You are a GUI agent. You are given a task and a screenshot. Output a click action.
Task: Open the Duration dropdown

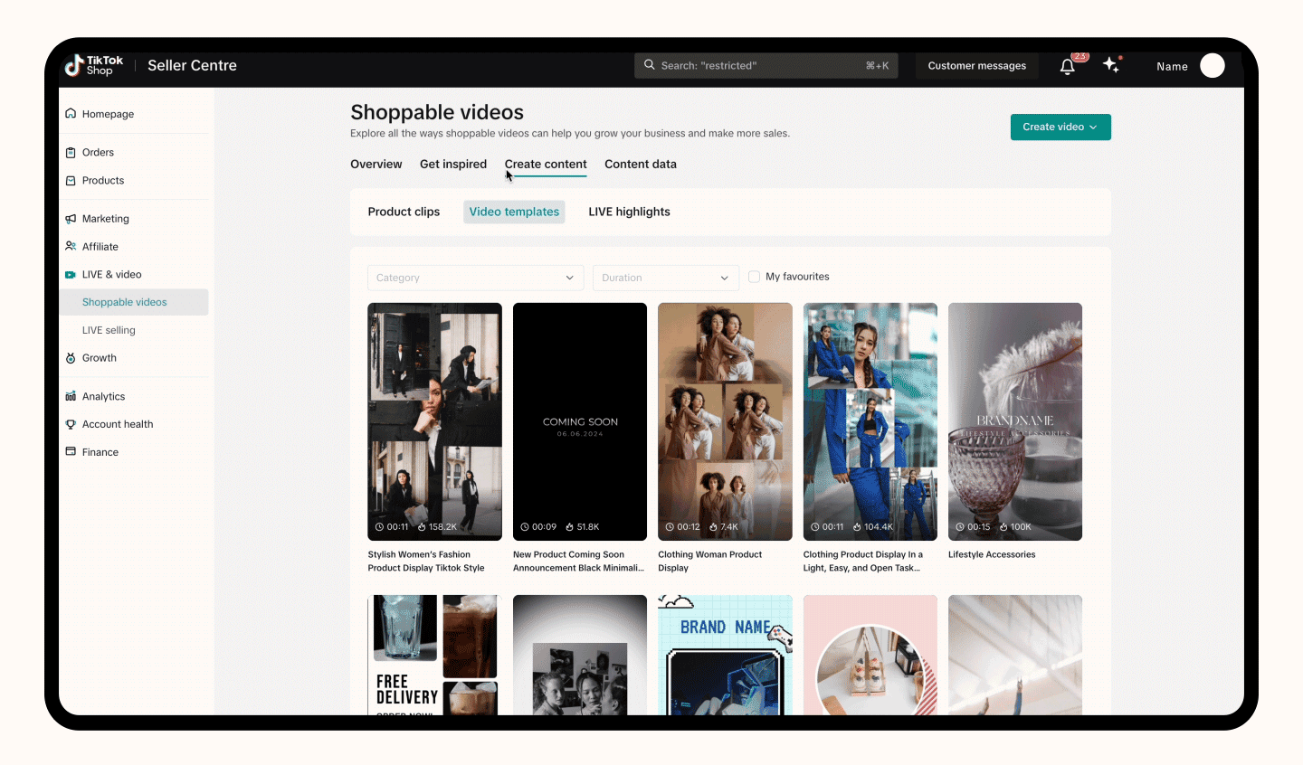(665, 278)
